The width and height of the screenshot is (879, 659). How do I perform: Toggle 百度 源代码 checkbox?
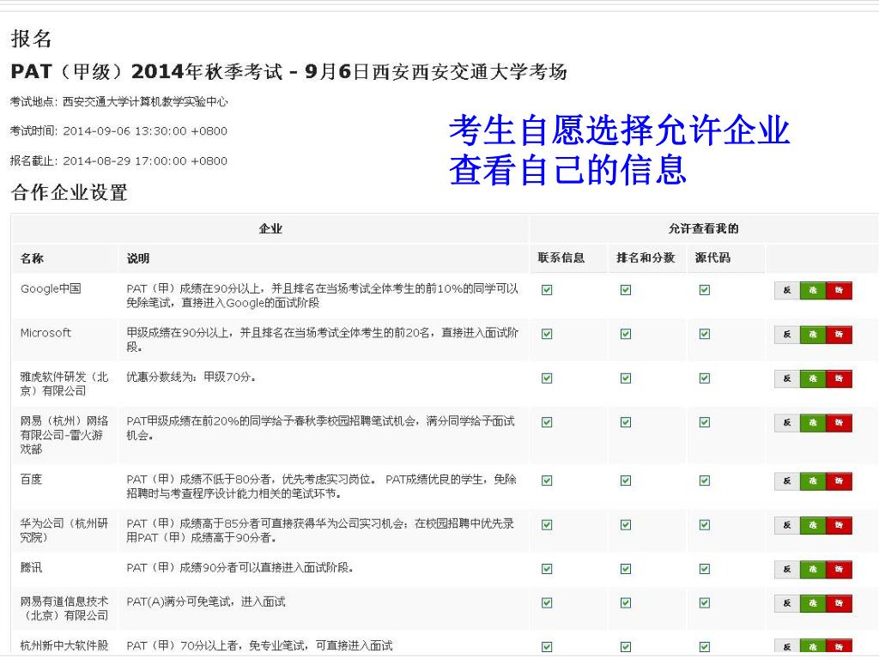(705, 481)
